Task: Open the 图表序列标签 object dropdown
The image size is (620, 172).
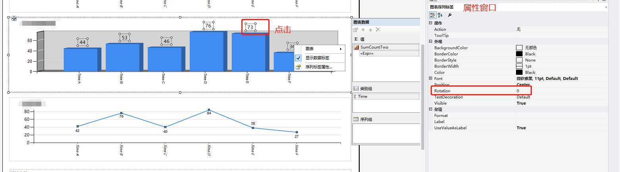Action: pyautogui.click(x=606, y=7)
